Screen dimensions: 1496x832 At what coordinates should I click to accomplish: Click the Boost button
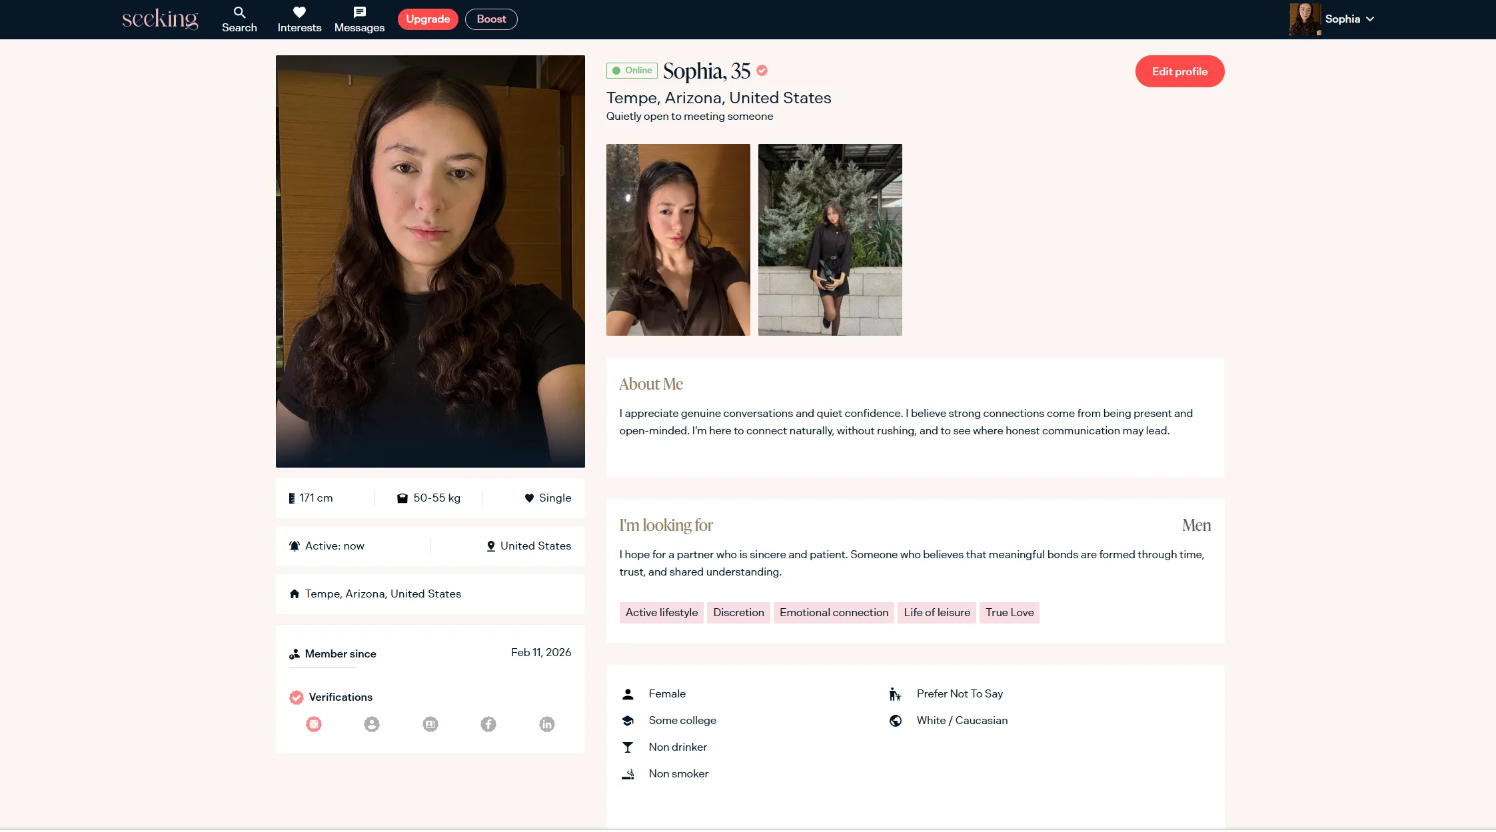coord(491,19)
